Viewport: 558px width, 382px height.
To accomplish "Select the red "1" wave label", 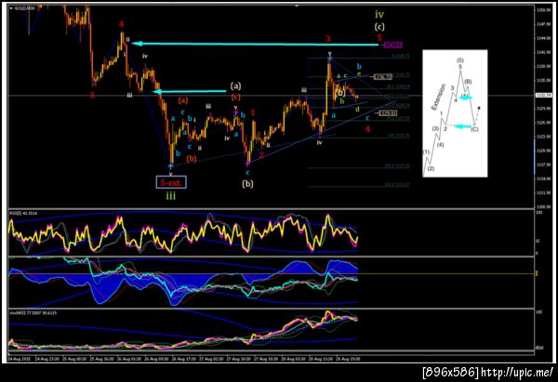I will (253, 112).
